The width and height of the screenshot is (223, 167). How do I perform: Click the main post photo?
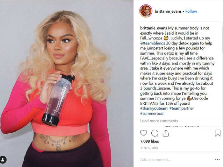[67, 83]
